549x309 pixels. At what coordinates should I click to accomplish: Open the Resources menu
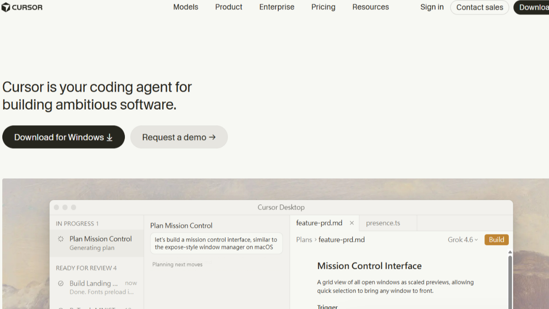[x=371, y=7]
